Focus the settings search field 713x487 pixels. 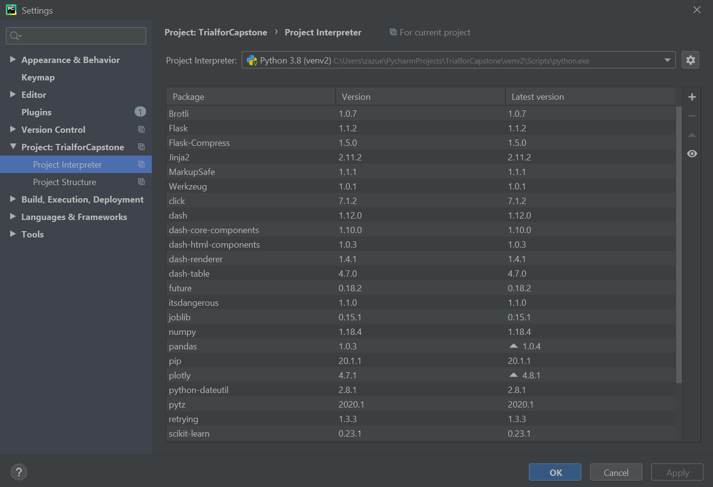click(76, 36)
